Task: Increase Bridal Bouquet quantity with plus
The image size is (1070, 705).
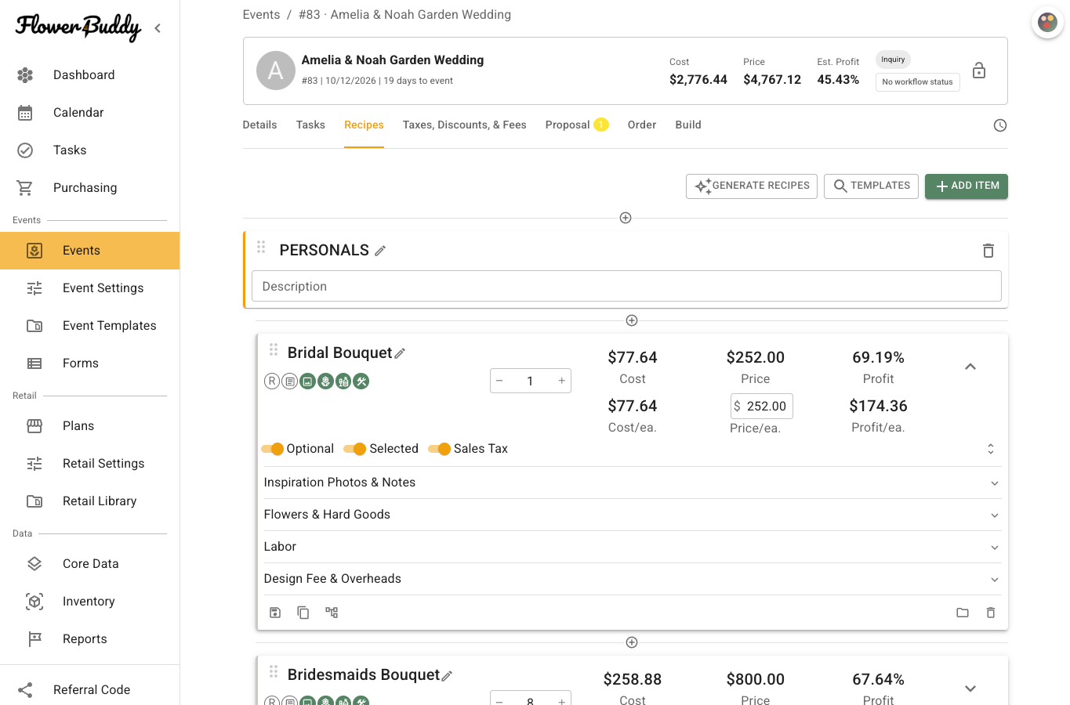Action: 561,381
